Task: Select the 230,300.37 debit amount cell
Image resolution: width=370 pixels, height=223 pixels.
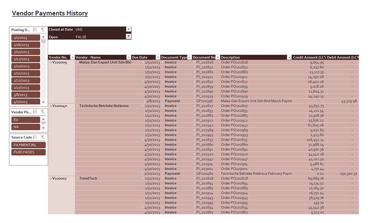Action: 348,174
